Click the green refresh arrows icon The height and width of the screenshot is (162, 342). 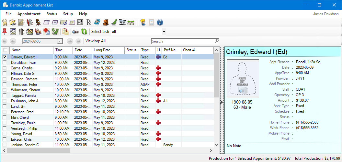point(84,32)
